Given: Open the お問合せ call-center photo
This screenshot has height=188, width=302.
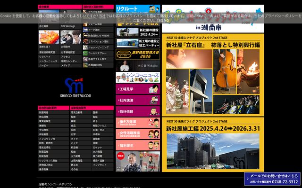Looking at the screenshot, I should coord(71,37).
